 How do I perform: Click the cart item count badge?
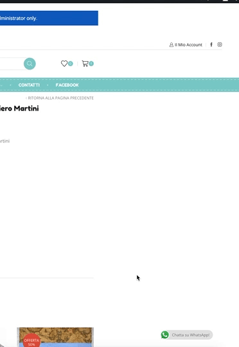(x=91, y=64)
